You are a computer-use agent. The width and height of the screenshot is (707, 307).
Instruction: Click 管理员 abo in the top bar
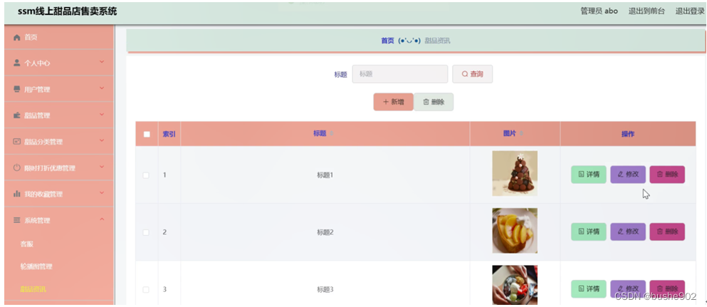(x=599, y=11)
